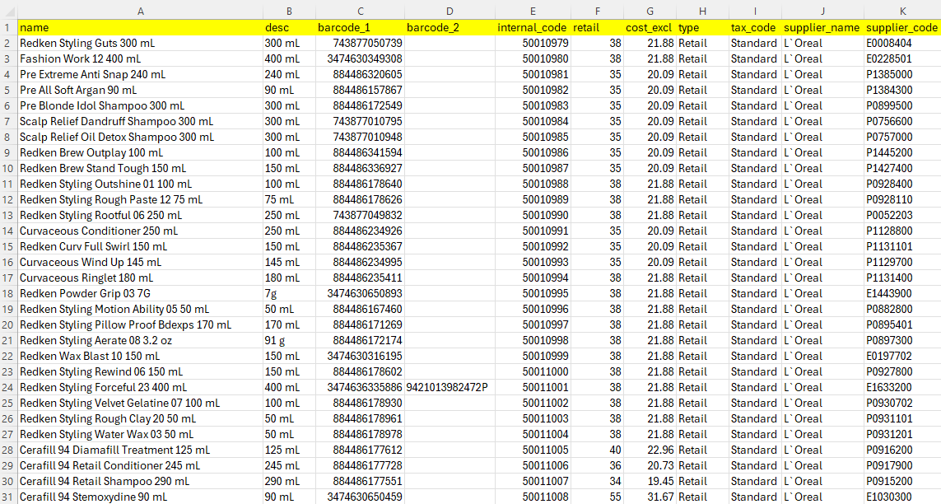Select column A header
This screenshot has width=941, height=504.
pos(141,11)
